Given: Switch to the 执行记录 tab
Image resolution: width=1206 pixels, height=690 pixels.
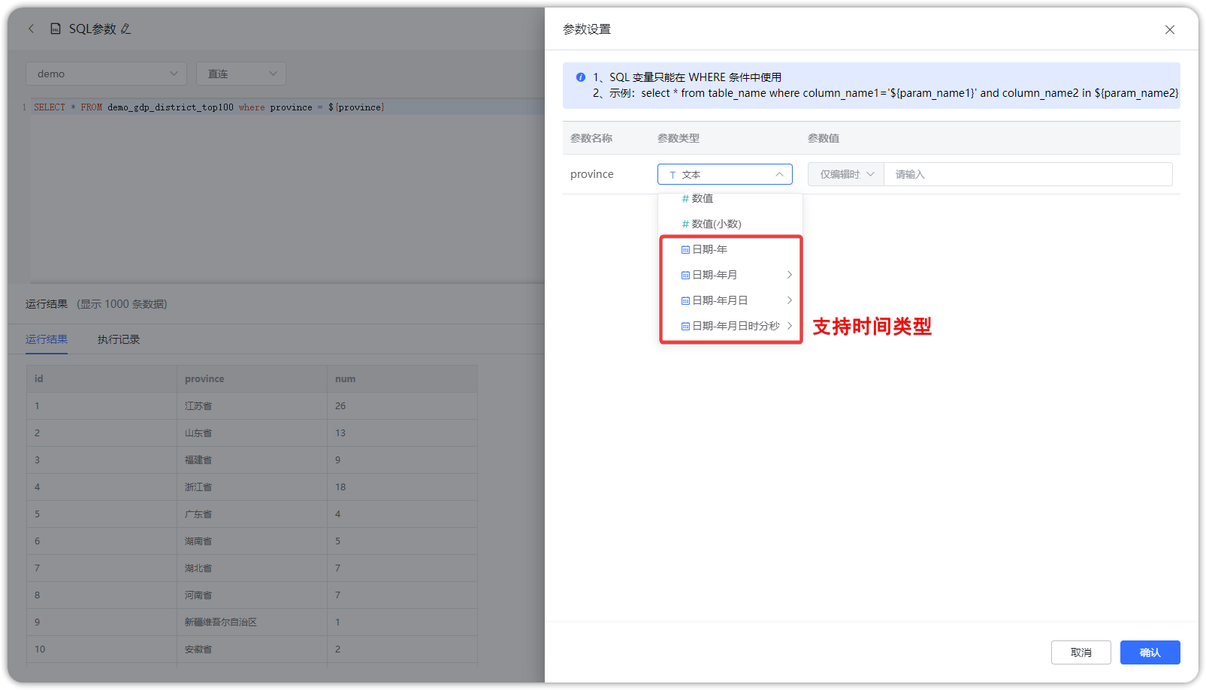Looking at the screenshot, I should click(x=119, y=339).
